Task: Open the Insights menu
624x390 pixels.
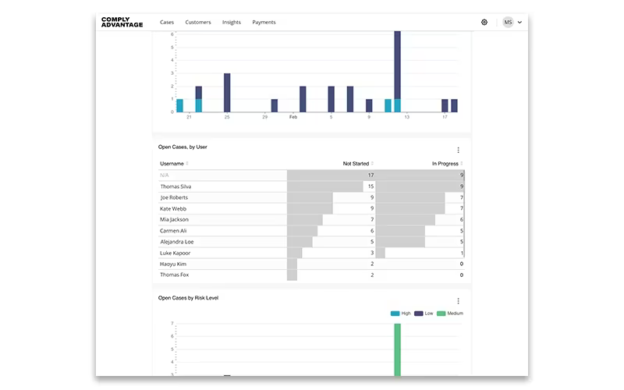Action: point(231,23)
